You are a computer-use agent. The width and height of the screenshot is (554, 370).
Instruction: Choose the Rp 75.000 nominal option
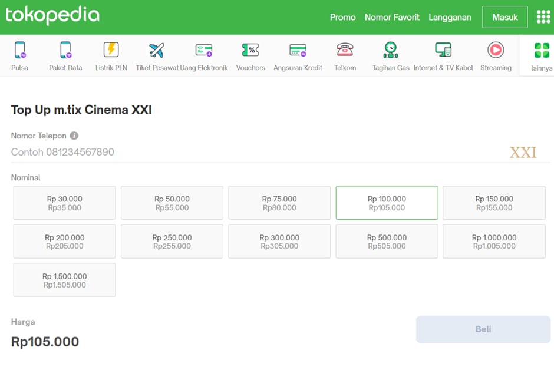pos(279,203)
